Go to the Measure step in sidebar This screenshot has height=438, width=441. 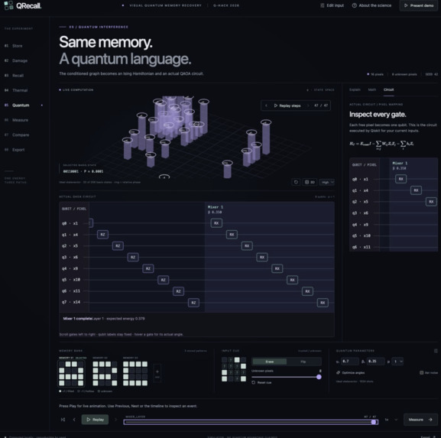tap(17, 120)
